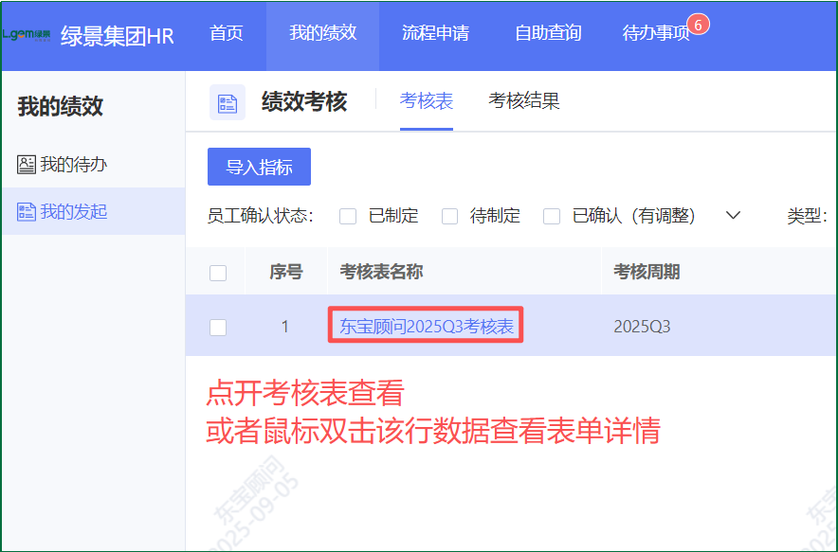Screen dimensions: 838x552
Task: Click the 我的发起 sidebar icon
Action: click(27, 212)
